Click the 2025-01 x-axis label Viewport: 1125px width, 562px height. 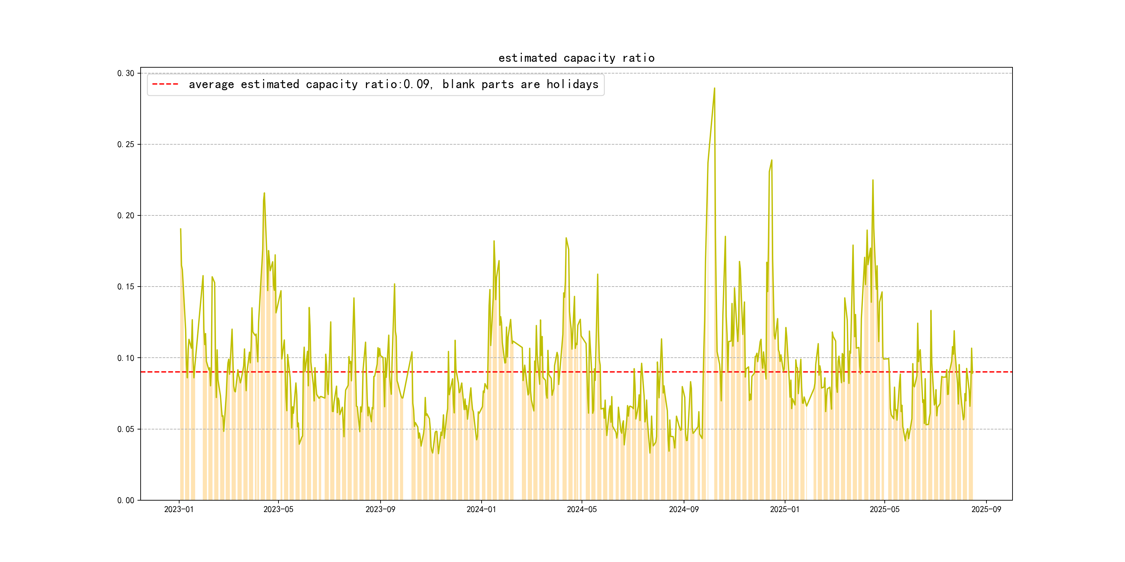tap(784, 509)
